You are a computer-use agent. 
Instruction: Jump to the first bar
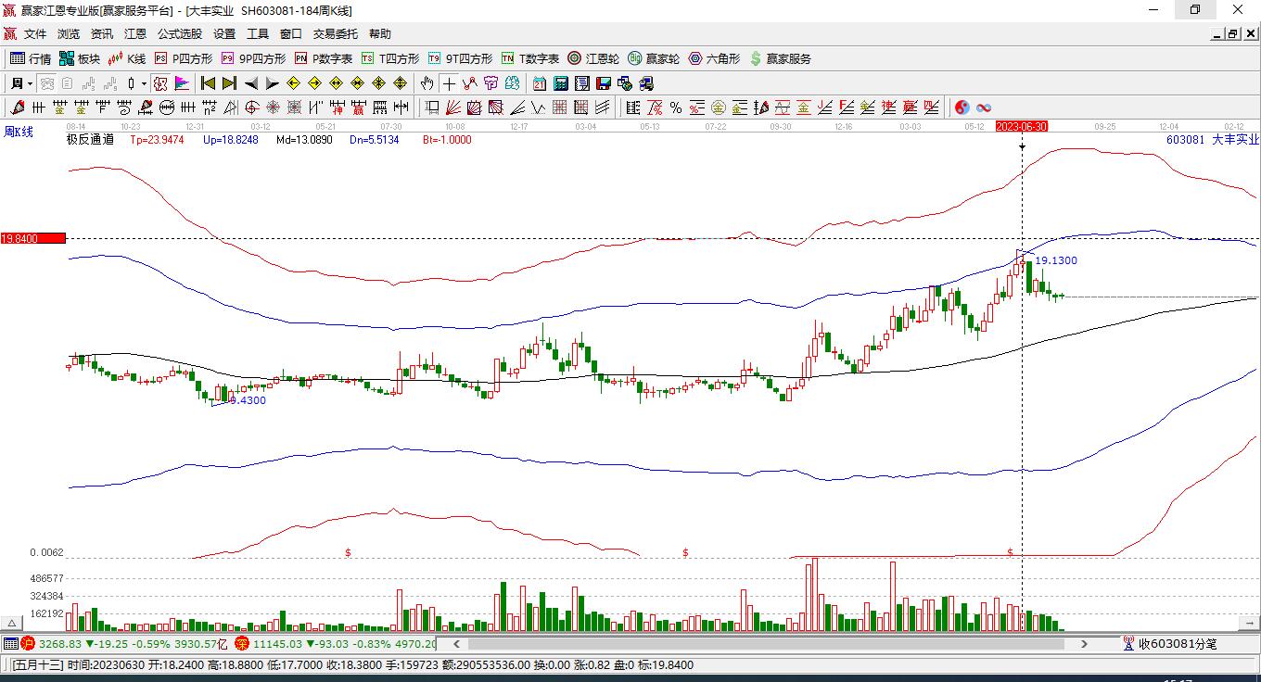[x=208, y=83]
